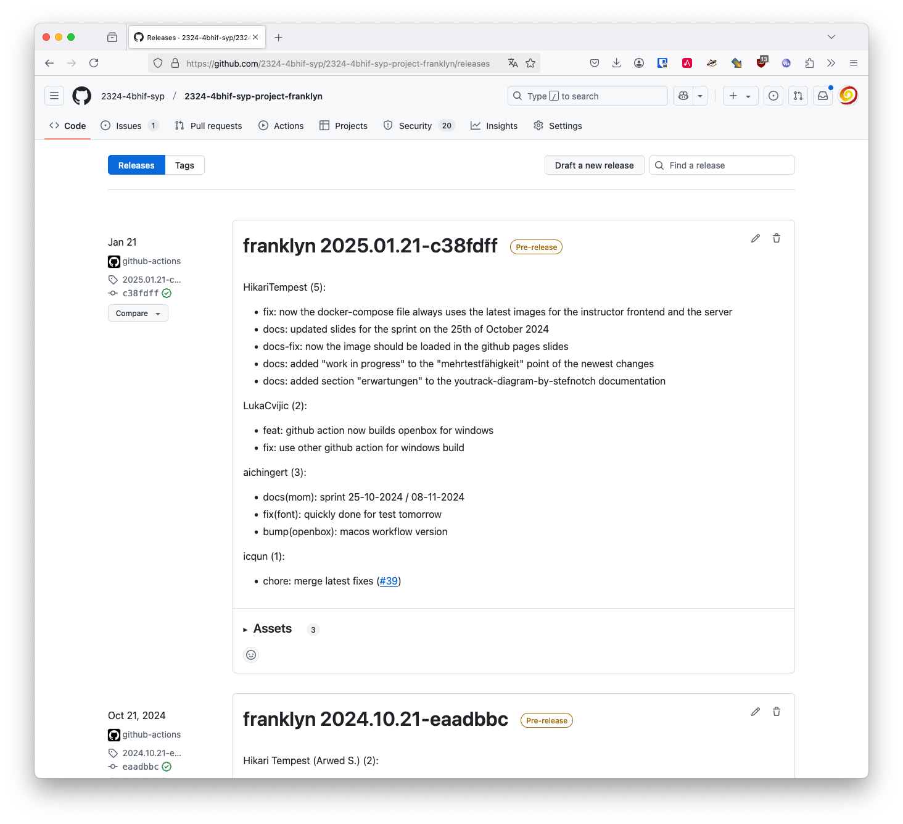Open the 2324-4bhif-syp organization link
Screen dimensions: 903x824
point(133,96)
